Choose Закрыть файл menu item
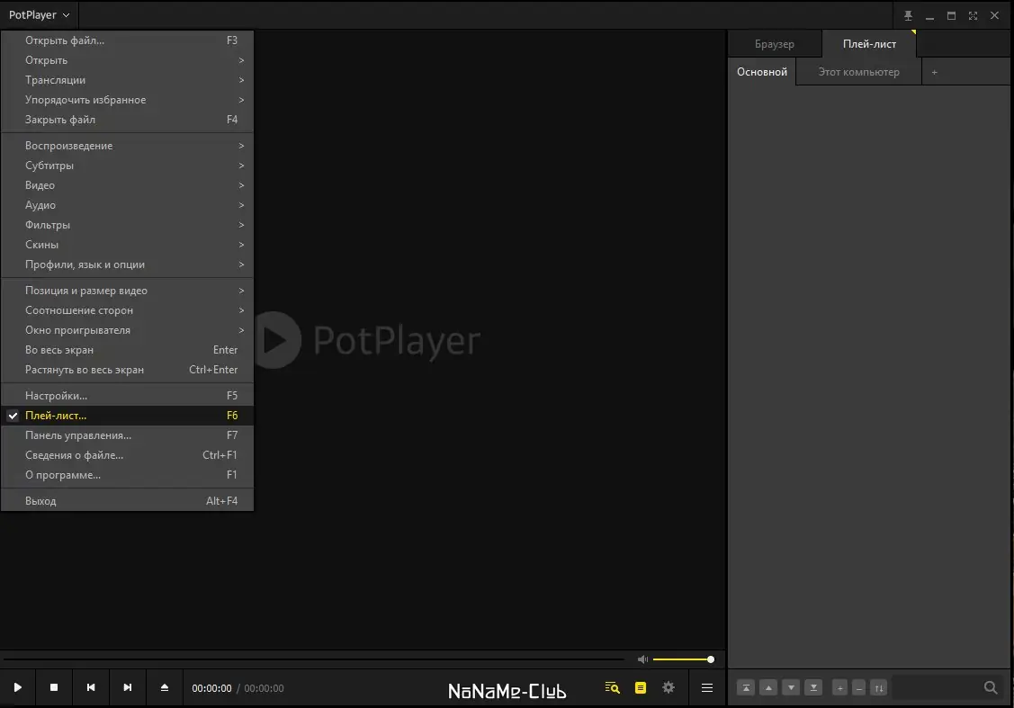Viewport: 1014px width, 708px height. [x=128, y=120]
